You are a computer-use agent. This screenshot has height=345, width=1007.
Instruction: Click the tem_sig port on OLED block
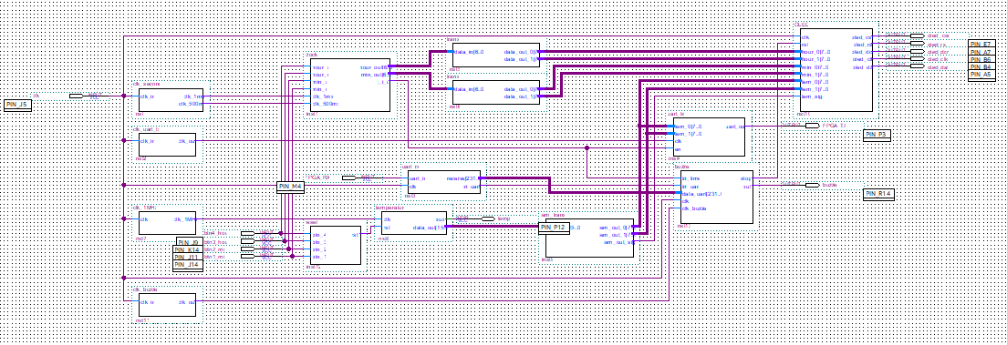(811, 96)
